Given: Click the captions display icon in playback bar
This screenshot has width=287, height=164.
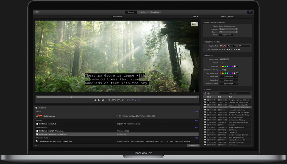Looking at the screenshot, I should (139, 100).
